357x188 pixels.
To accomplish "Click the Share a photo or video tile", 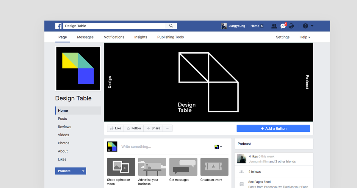I will 121,167.
